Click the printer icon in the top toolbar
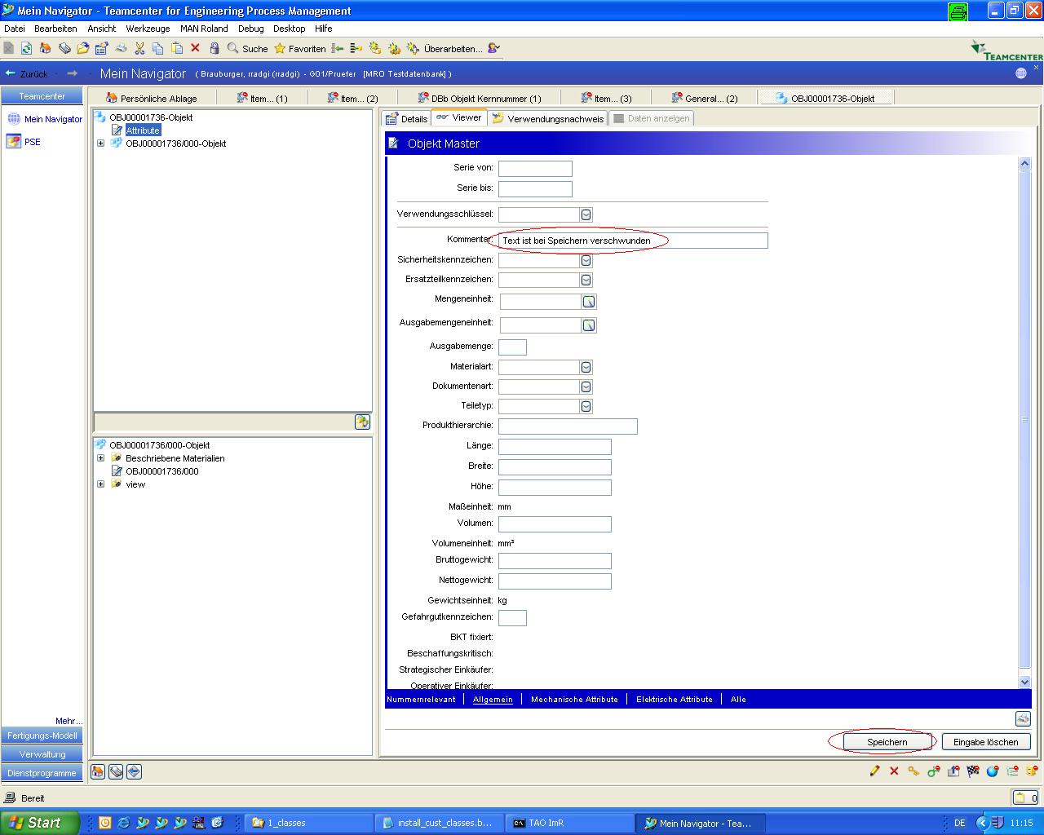 pyautogui.click(x=121, y=48)
